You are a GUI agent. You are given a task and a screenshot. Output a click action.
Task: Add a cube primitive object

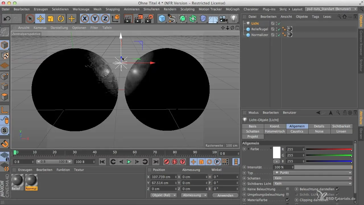162,19
